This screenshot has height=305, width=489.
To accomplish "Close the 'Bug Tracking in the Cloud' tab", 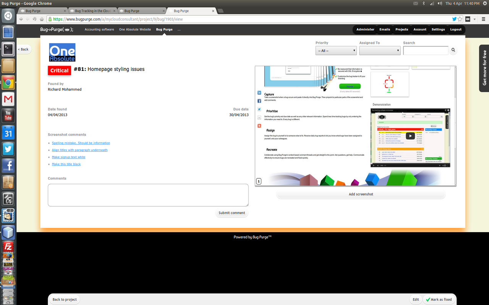I will point(114,11).
